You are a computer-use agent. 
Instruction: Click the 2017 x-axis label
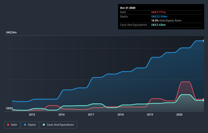click(x=91, y=115)
